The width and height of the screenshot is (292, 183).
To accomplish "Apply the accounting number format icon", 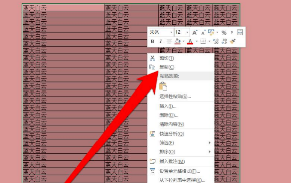I will tap(211, 32).
